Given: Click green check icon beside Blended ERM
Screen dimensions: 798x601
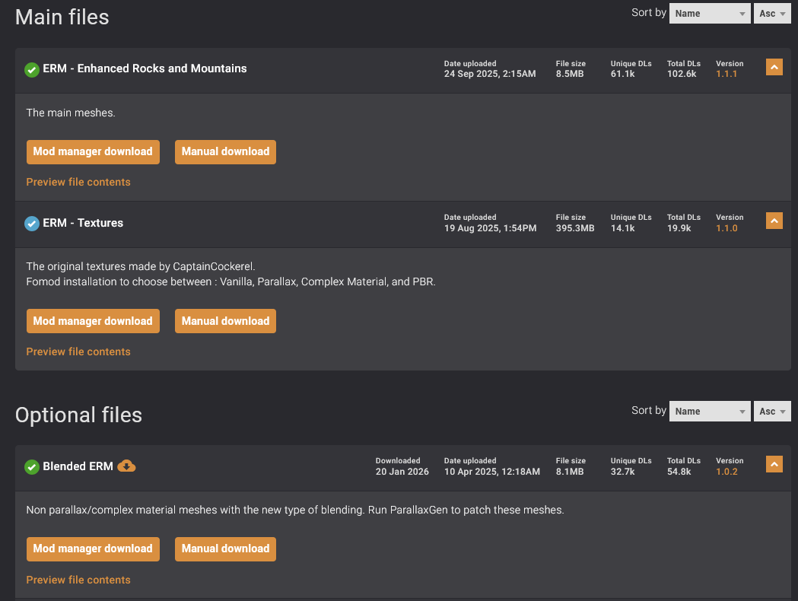Looking at the screenshot, I should [31, 466].
